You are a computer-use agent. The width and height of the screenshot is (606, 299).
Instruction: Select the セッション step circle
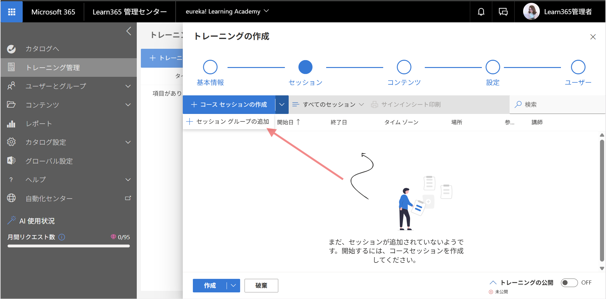point(305,67)
